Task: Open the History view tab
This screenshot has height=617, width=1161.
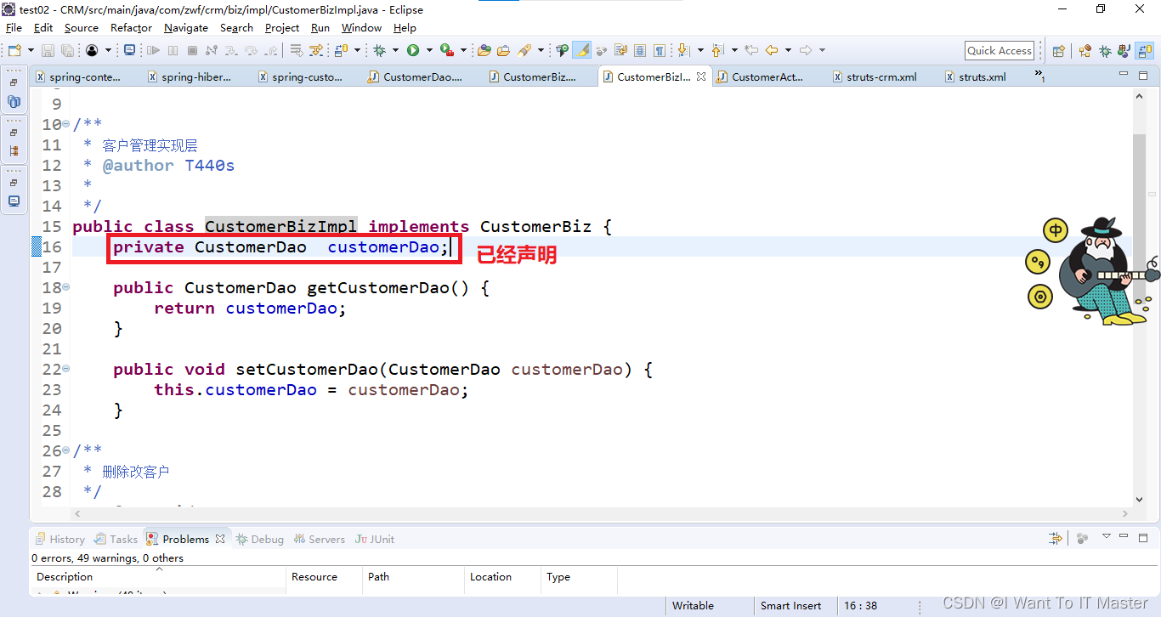Action: tap(59, 539)
